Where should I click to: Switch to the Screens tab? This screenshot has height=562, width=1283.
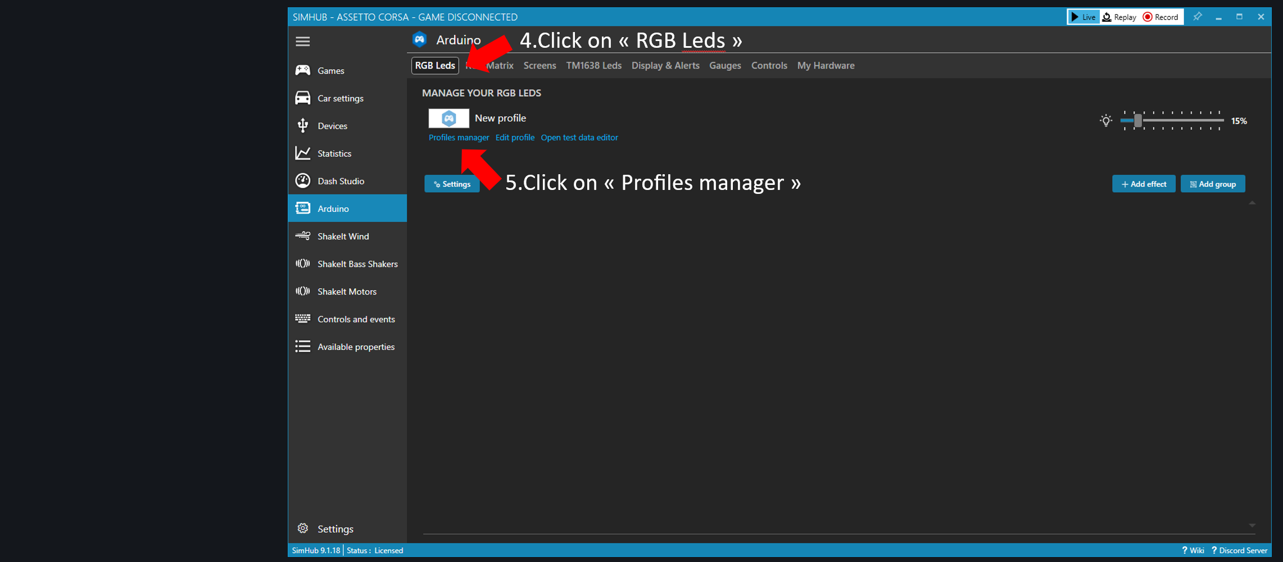tap(540, 66)
